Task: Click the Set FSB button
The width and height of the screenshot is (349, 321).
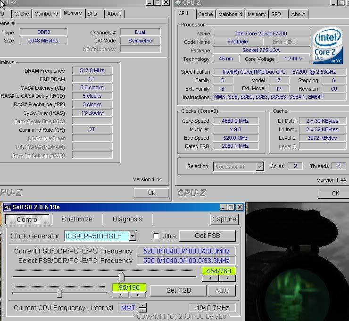Action: [178, 290]
